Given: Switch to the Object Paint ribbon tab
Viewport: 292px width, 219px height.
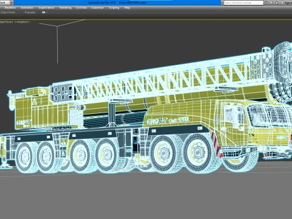Looking at the screenshot, I should 8,12.
